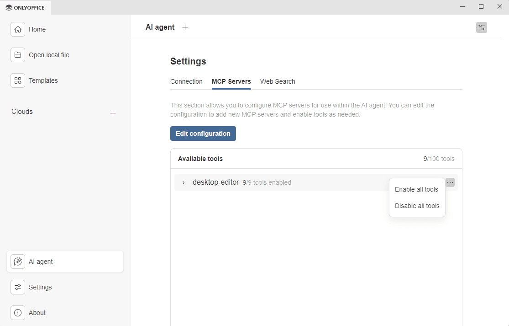Switch to the Web Search tab
The height and width of the screenshot is (326, 509).
click(x=278, y=81)
